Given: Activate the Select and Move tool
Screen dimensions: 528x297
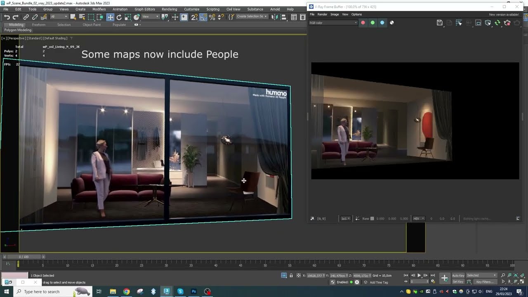Looking at the screenshot, I should (110, 17).
